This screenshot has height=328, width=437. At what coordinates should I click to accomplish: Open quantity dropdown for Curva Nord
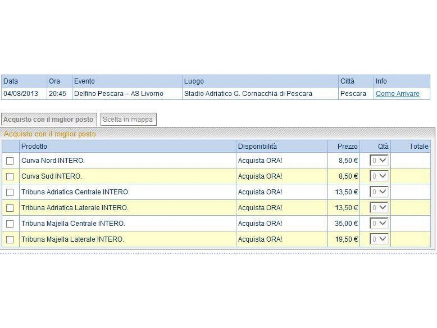[x=379, y=161]
